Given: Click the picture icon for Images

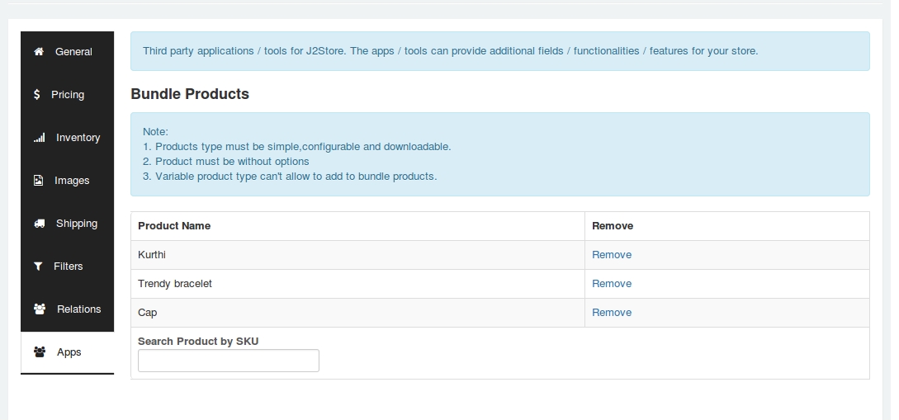Looking at the screenshot, I should 39,181.
